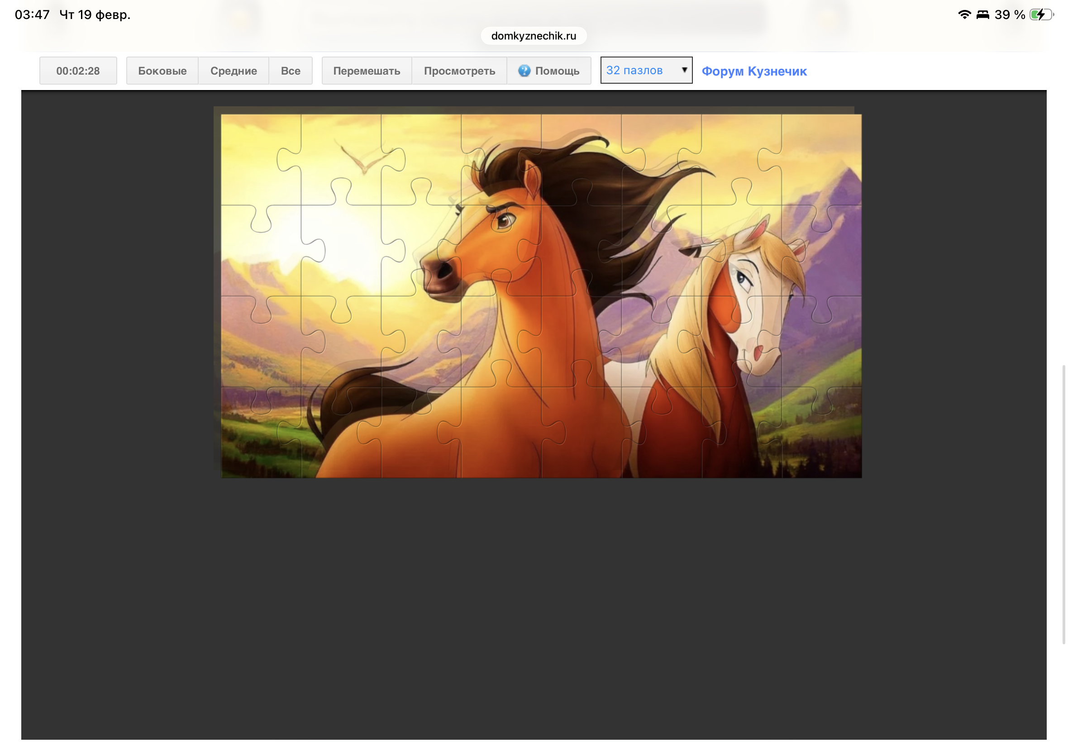Tap the Wi-Fi status icon
1068x742 pixels.
[x=964, y=14]
